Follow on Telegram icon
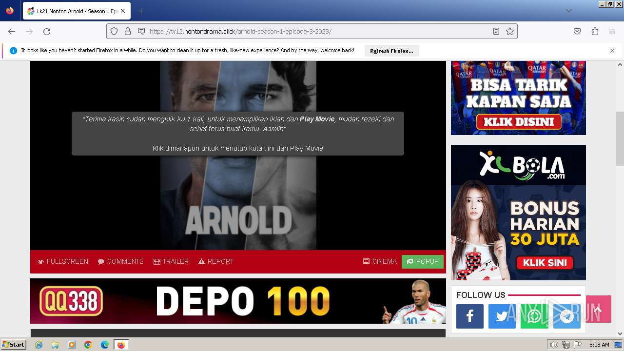The height and width of the screenshot is (351, 624). pos(566,316)
